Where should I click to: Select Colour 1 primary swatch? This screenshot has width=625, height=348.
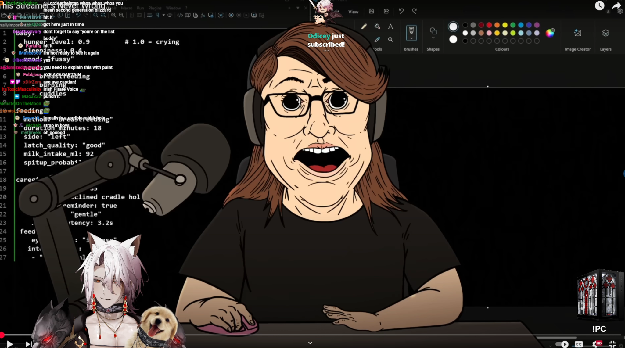(x=453, y=27)
